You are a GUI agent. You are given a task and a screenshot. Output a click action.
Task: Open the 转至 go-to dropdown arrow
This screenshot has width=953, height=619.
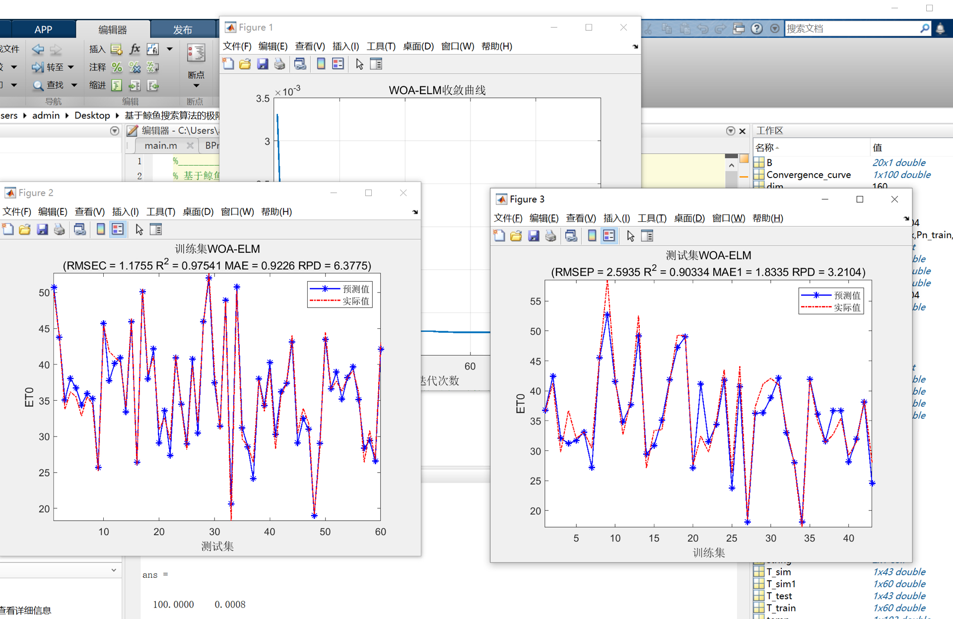pos(71,67)
